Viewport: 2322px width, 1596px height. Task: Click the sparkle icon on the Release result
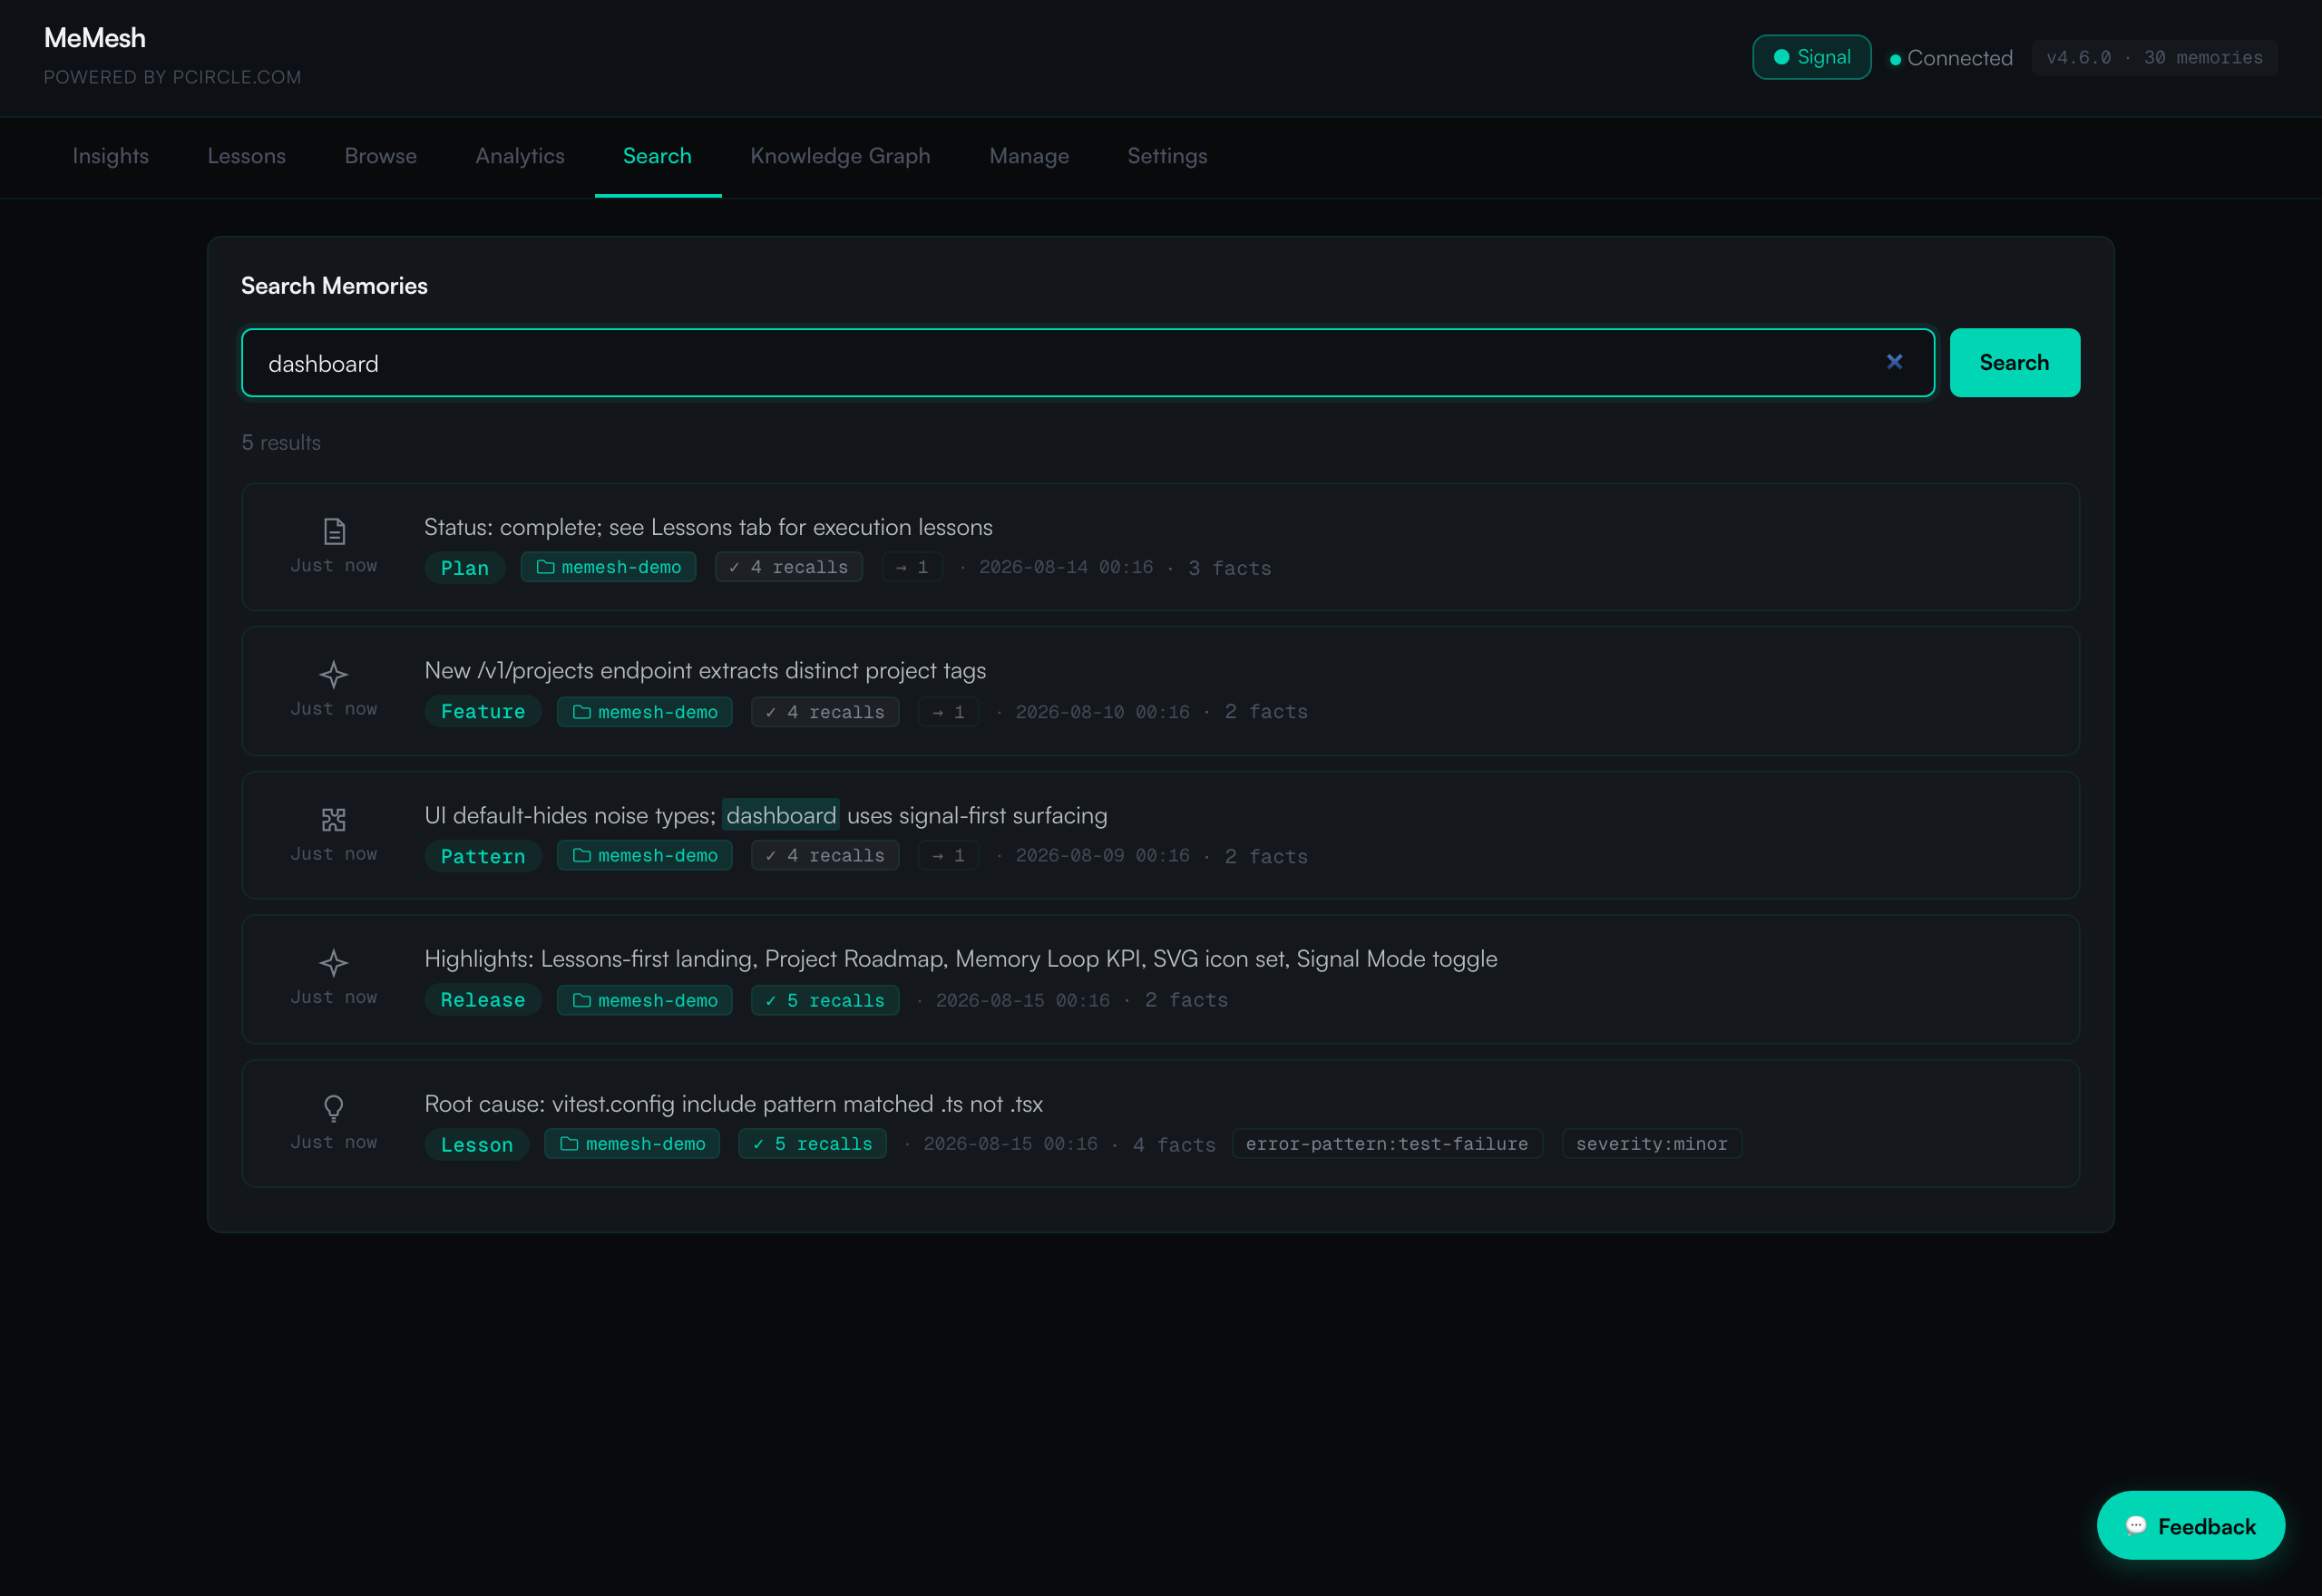point(334,963)
